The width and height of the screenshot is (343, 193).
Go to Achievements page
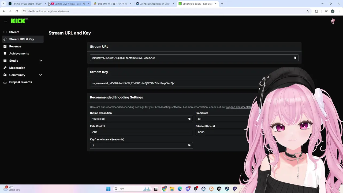(x=23, y=53)
